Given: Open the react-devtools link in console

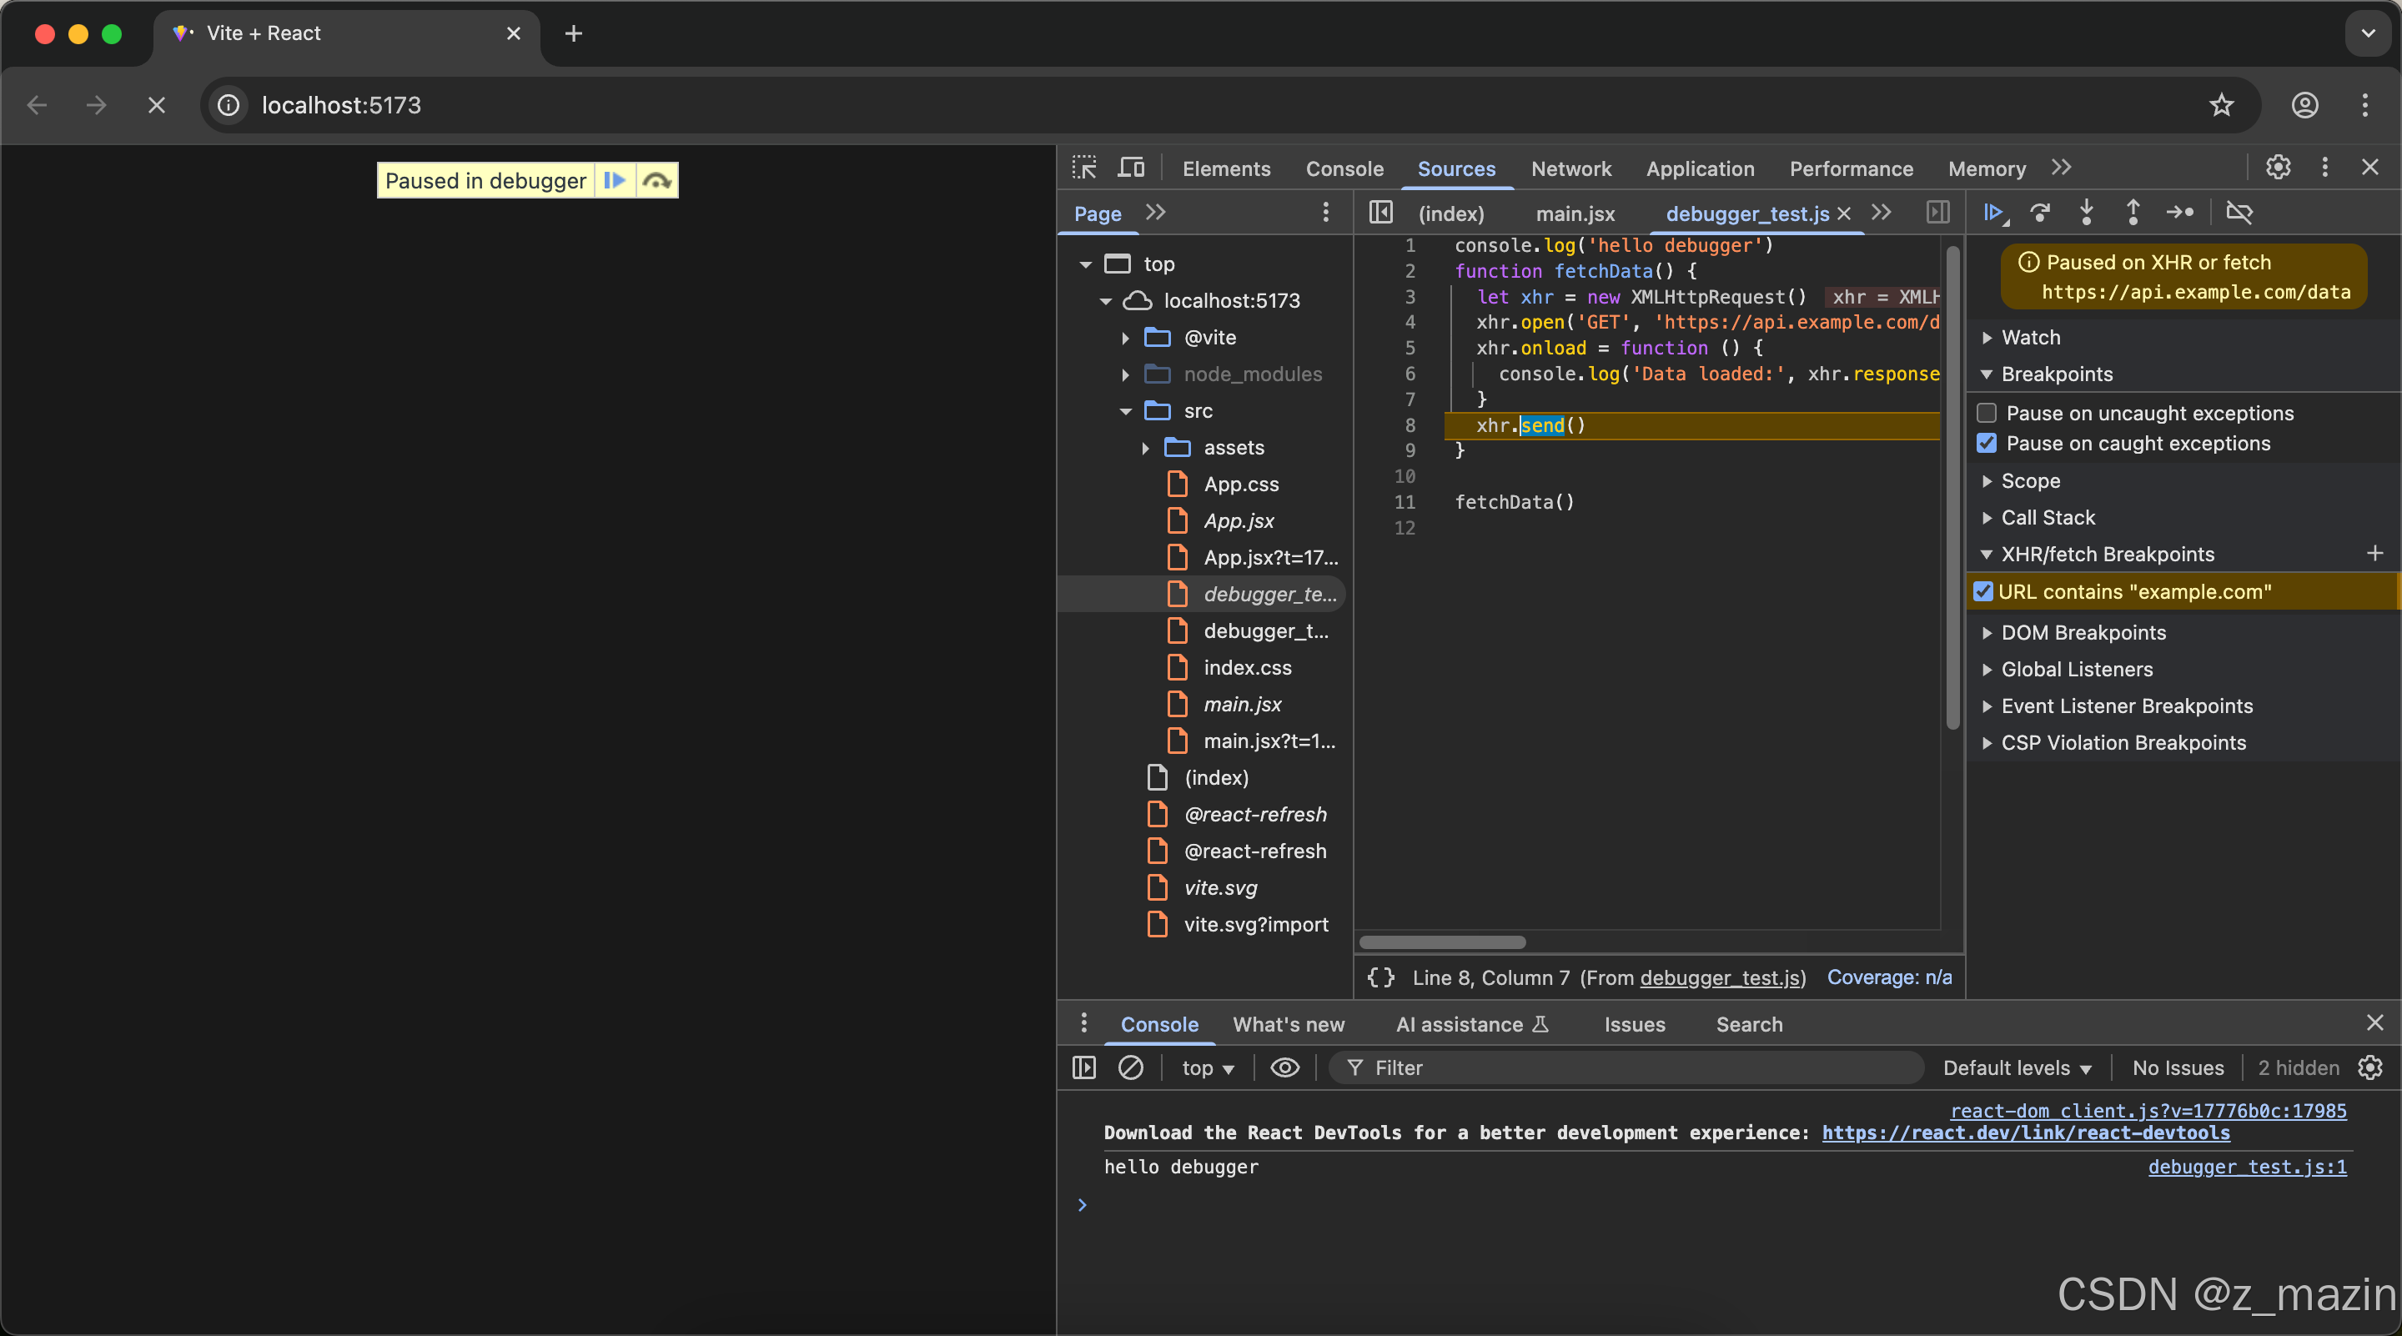Looking at the screenshot, I should [x=2025, y=1133].
